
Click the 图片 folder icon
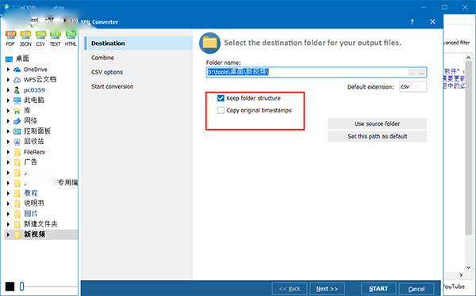[17, 214]
